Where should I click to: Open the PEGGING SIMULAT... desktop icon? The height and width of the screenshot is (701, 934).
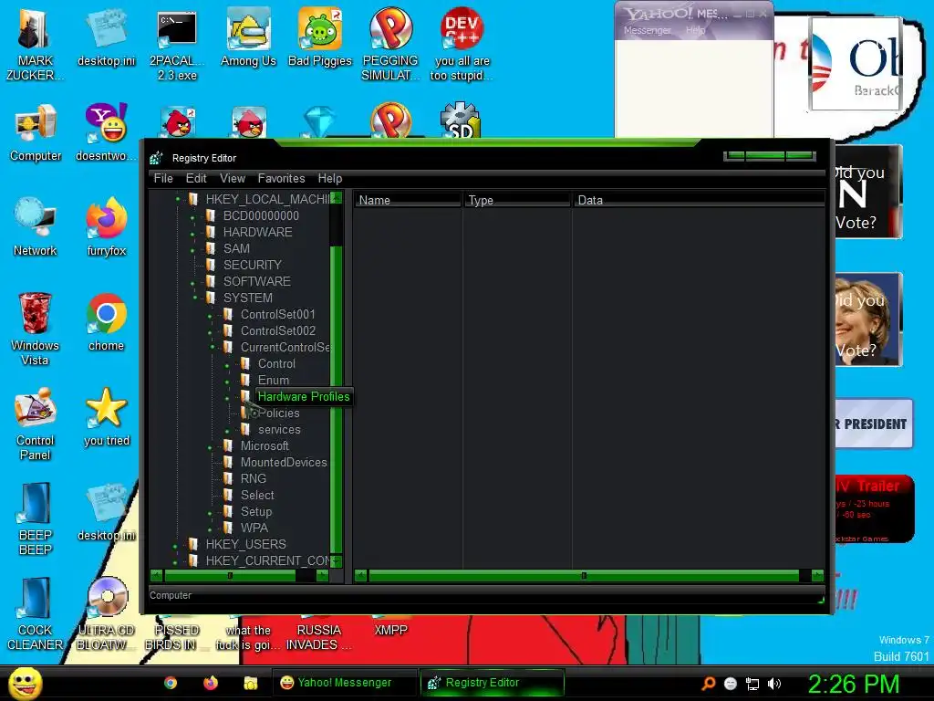click(x=390, y=45)
